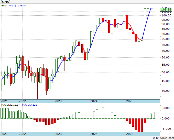Click the current price tag 109.96
The width and height of the screenshot is (174, 140).
tap(166, 9)
